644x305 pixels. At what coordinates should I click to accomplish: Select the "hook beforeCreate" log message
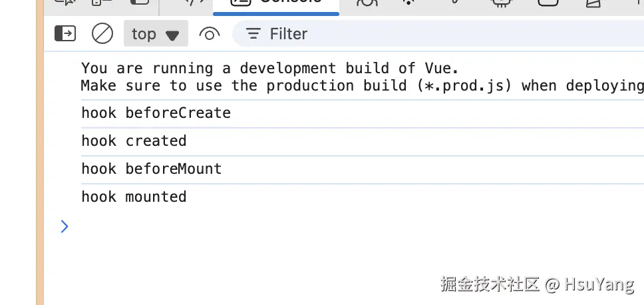pyautogui.click(x=156, y=113)
